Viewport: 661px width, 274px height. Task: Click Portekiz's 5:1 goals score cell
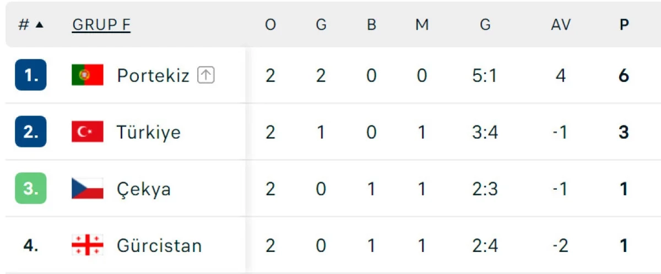pos(485,75)
